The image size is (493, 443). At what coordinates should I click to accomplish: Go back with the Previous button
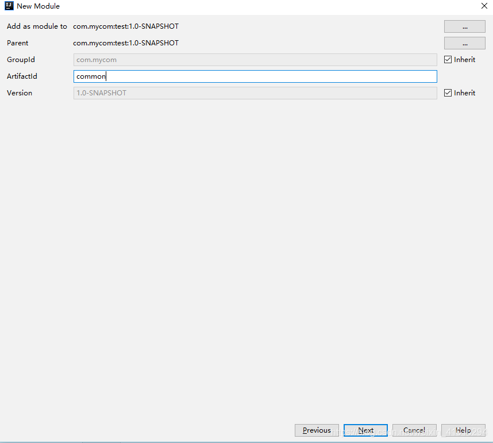coord(317,430)
